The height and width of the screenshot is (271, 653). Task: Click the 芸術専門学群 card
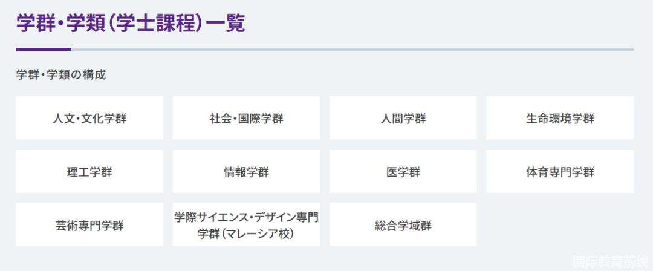89,225
